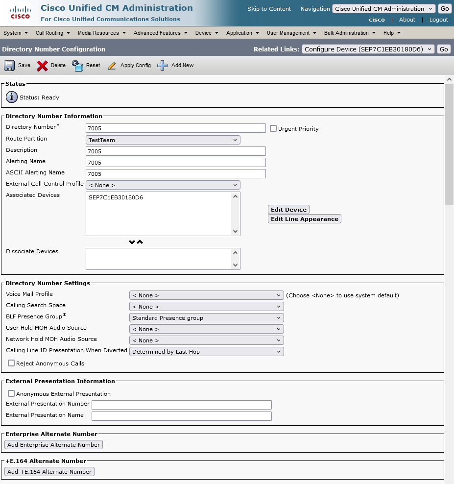Viewport: 454px width, 484px height.
Task: Click Add Enterprise Alternate Number button
Action: [x=53, y=445]
